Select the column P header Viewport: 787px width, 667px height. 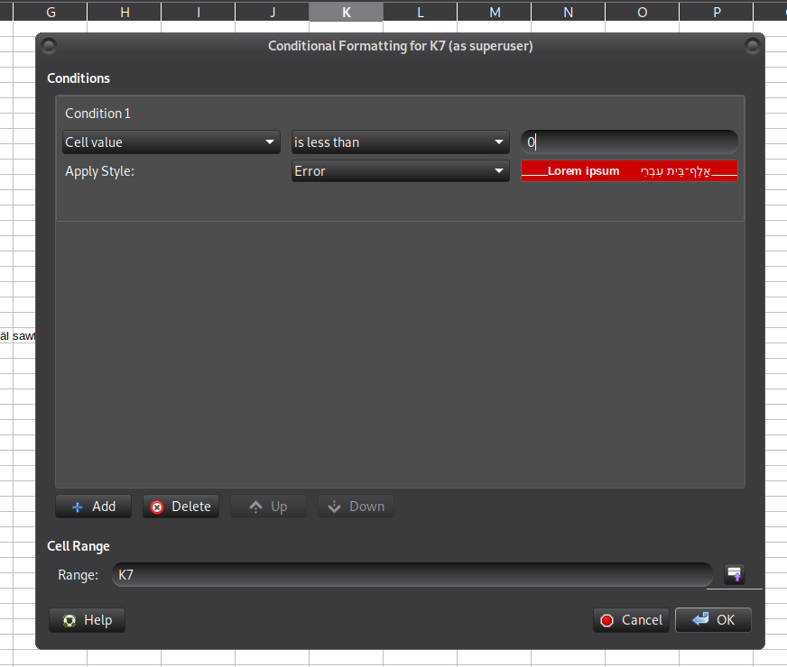[717, 12]
